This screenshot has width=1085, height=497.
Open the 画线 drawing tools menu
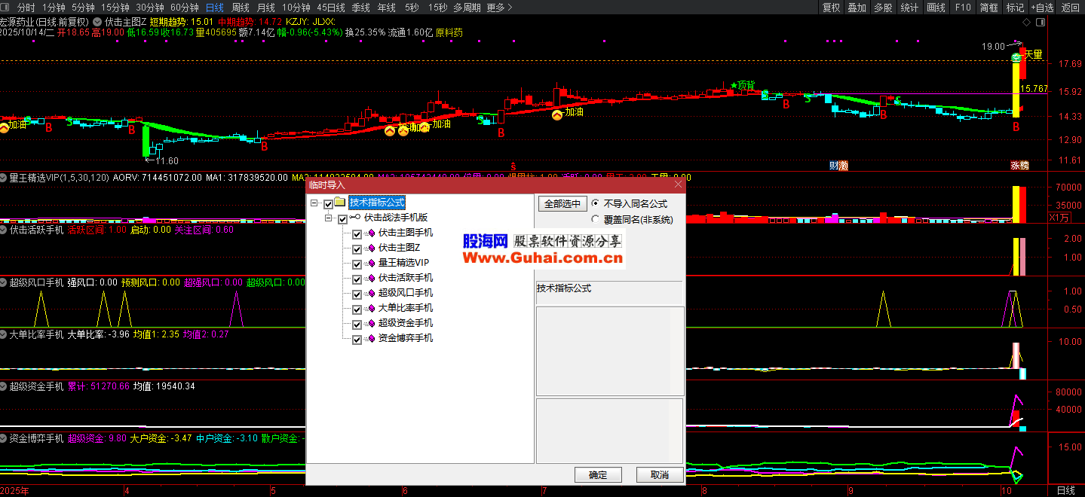point(936,8)
